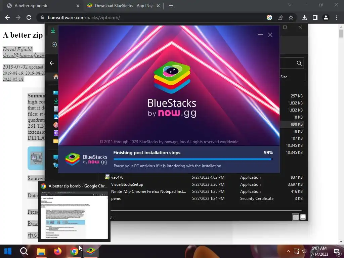Image resolution: width=344 pixels, height=258 pixels.
Task: Click File Explorer's back arrow
Action: click(x=52, y=63)
